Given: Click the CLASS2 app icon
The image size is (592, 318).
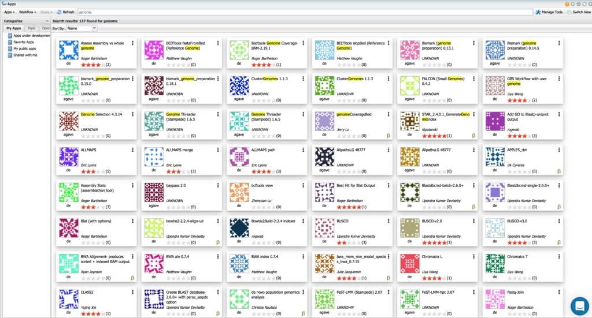Looking at the screenshot, I should (x=68, y=299).
